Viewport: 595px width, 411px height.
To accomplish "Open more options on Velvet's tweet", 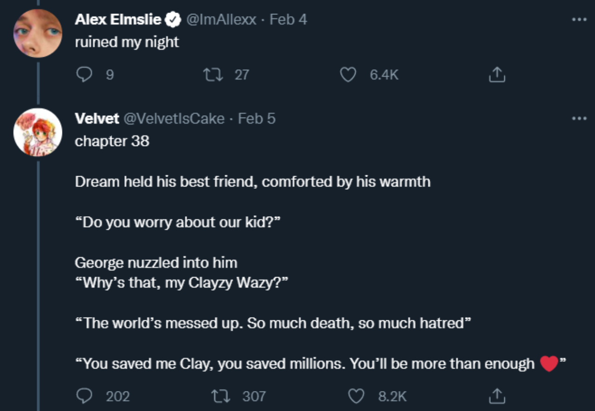I will [579, 119].
